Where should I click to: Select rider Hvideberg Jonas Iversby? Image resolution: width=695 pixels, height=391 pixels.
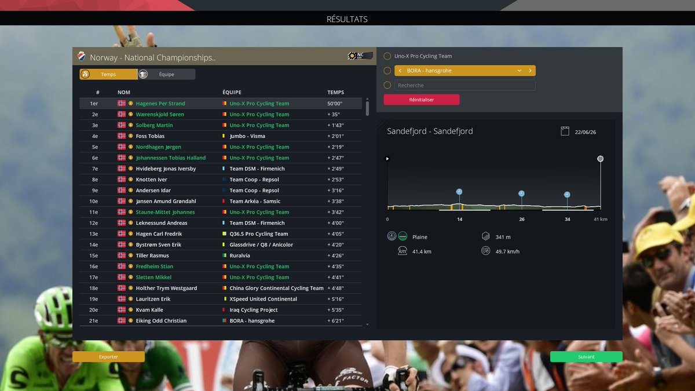point(166,169)
